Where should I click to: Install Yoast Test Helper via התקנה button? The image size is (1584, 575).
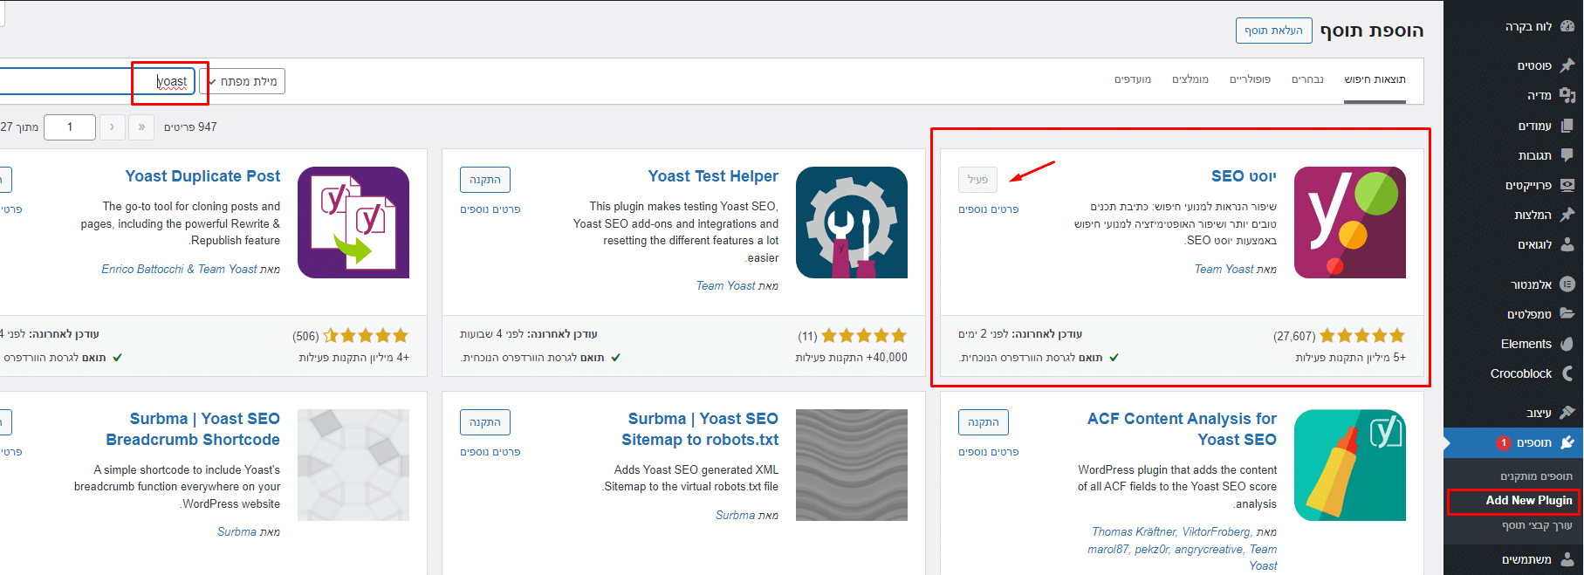pos(485,180)
